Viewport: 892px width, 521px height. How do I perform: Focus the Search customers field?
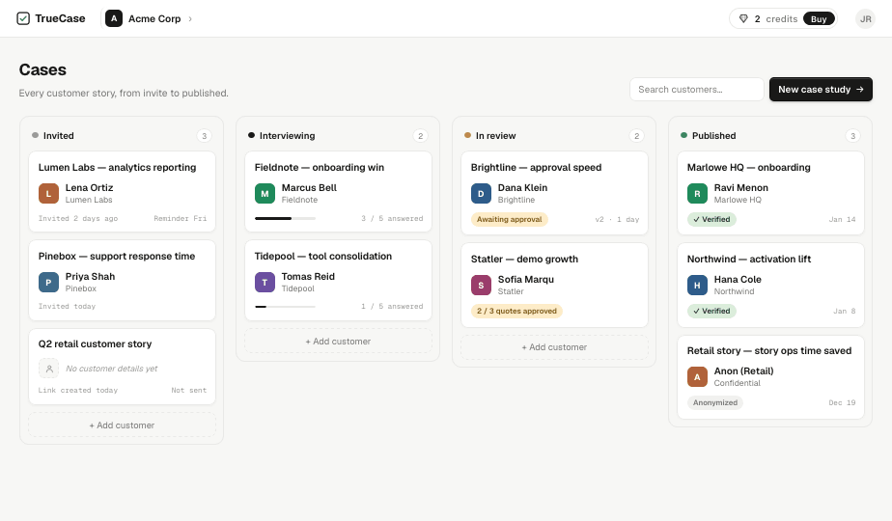(x=696, y=90)
